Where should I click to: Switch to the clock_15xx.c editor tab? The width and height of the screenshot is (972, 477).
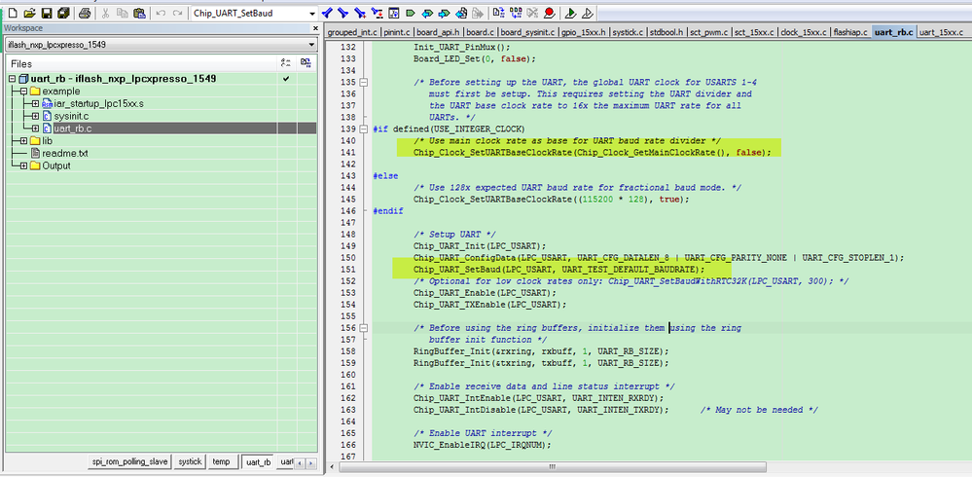tap(804, 32)
